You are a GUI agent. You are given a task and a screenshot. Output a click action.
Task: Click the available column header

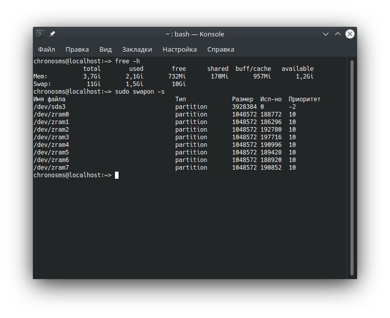(x=297, y=69)
